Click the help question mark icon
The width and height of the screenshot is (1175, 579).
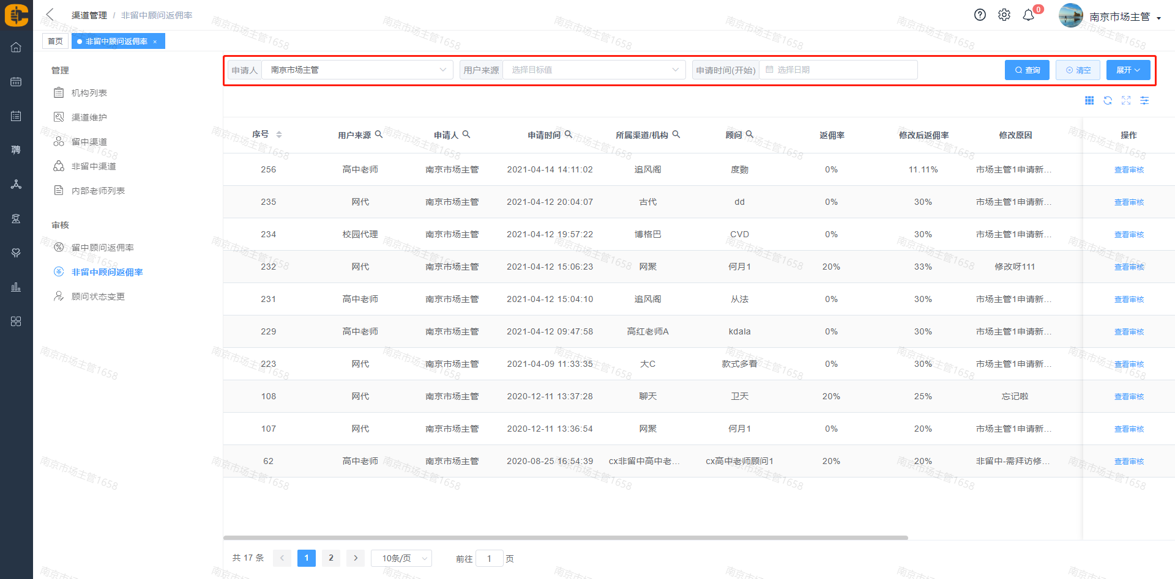coord(980,15)
